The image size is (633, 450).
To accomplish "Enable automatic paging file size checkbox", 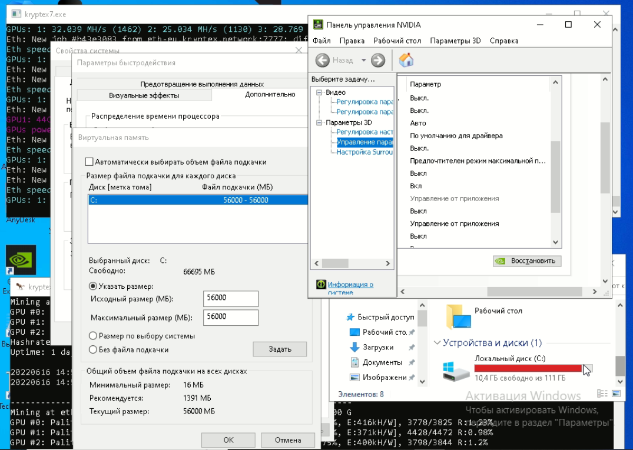I will click(x=90, y=162).
